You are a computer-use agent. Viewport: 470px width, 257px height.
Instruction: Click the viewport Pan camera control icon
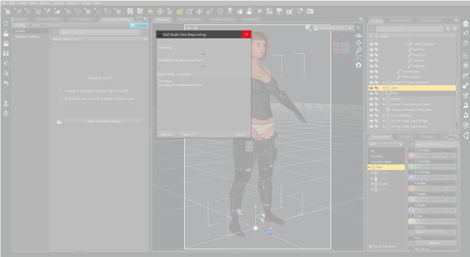click(359, 43)
